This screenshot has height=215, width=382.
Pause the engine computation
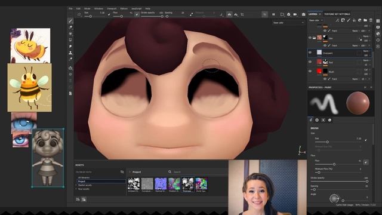(273, 14)
